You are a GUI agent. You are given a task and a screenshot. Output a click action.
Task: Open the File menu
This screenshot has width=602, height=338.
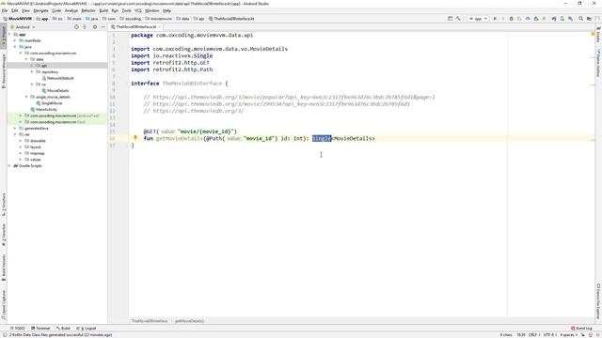coord(5,10)
